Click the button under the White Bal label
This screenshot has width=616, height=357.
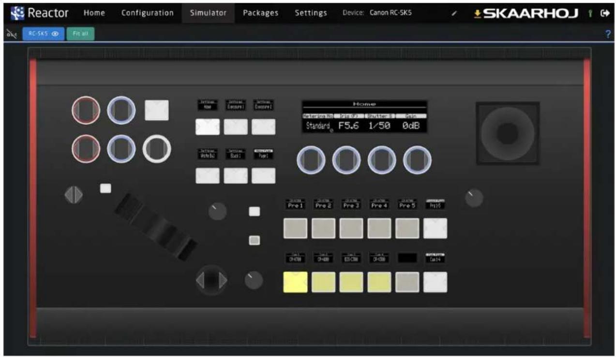(x=208, y=176)
